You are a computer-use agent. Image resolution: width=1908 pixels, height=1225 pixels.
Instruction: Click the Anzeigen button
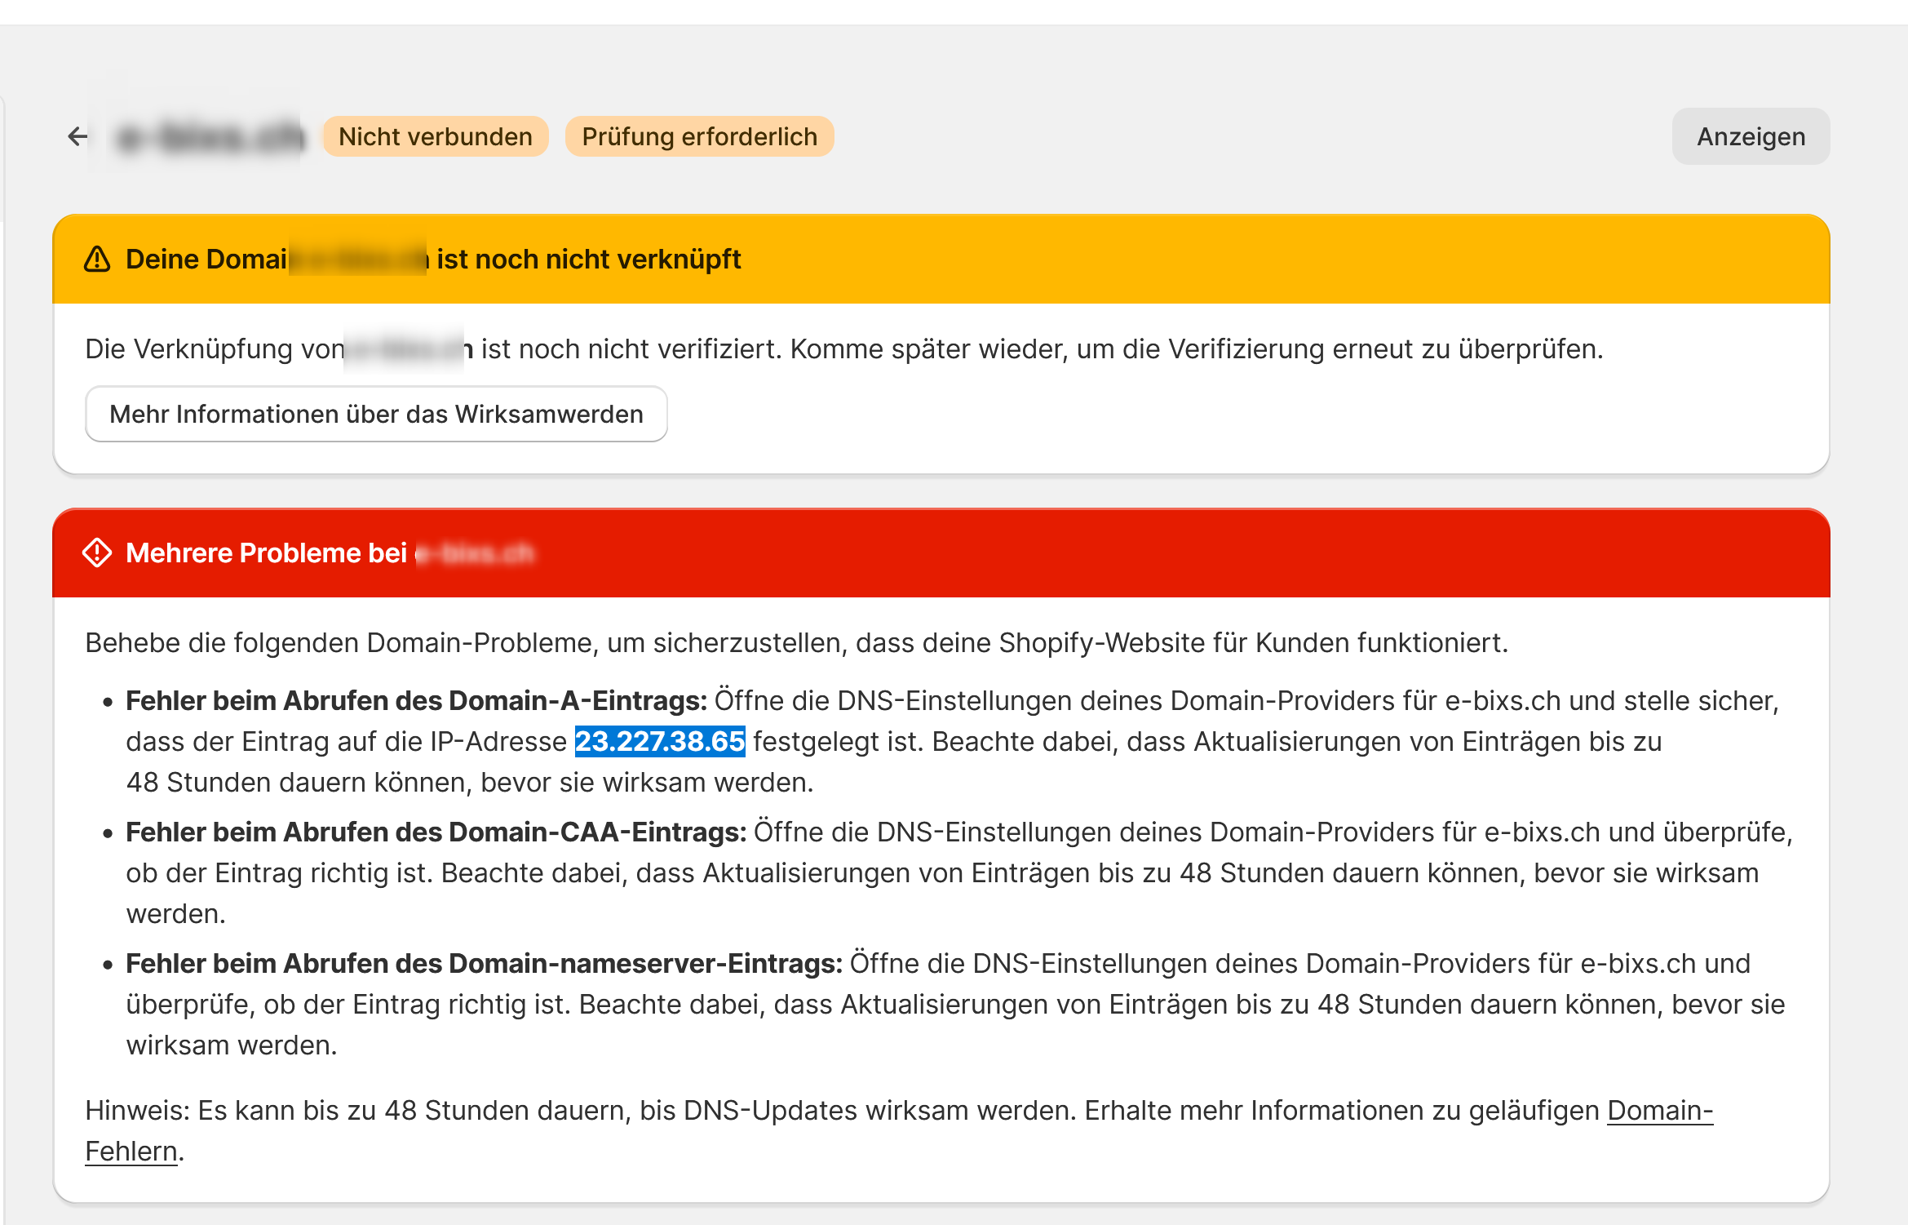1751,136
